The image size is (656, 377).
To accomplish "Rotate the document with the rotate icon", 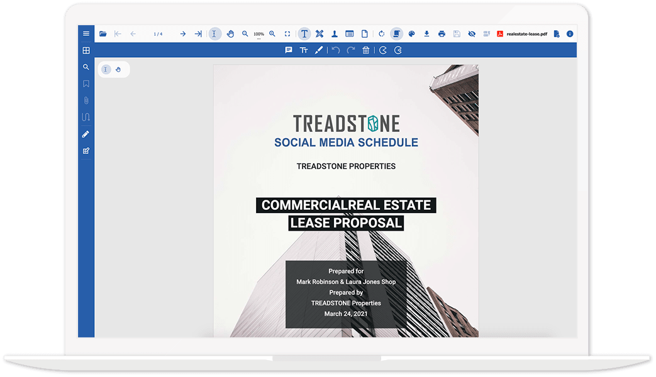I will tap(381, 34).
